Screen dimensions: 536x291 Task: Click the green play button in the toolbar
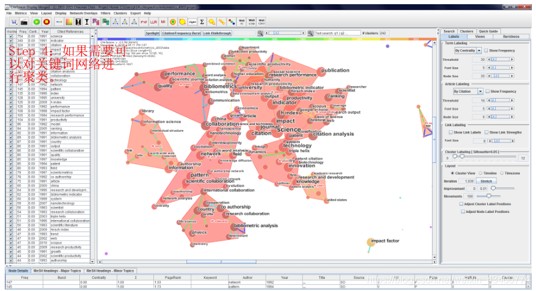(x=37, y=22)
